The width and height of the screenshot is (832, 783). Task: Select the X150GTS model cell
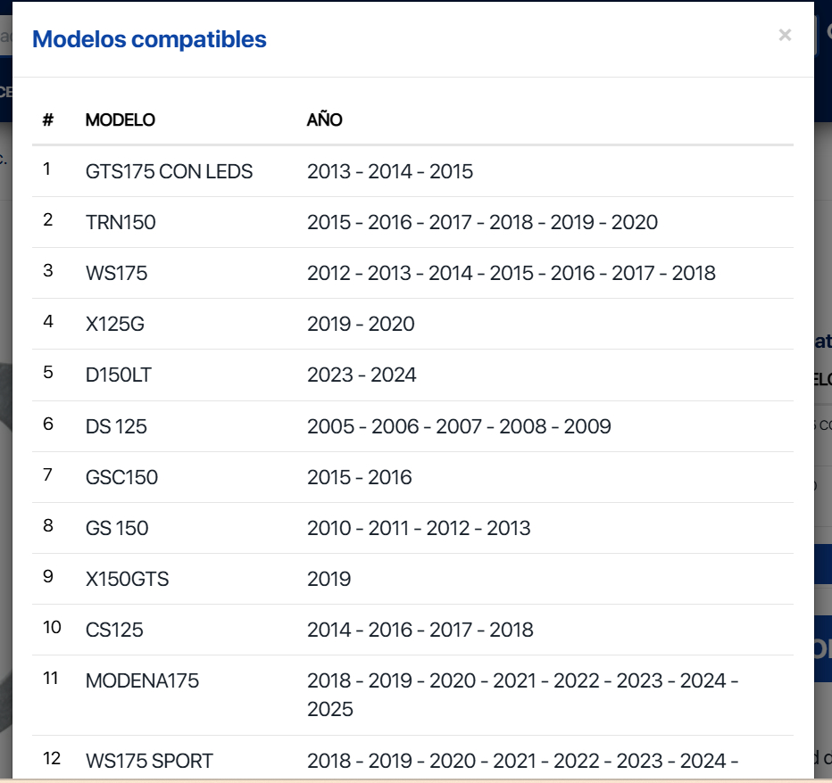point(127,580)
